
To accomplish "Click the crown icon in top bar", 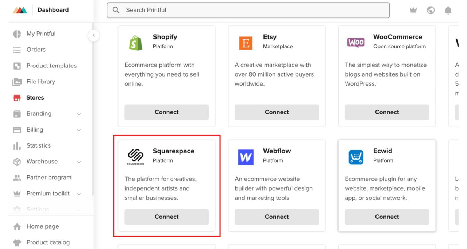I will point(413,11).
